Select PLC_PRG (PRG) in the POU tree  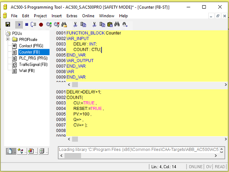pyautogui.click(x=33, y=58)
